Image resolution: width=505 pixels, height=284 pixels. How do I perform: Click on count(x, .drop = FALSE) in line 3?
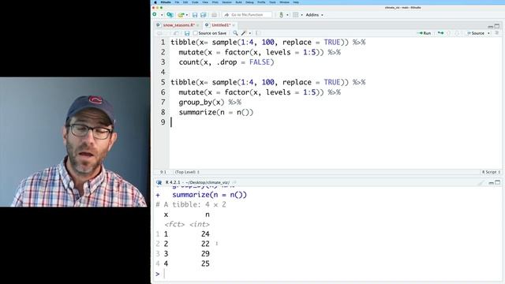(x=226, y=62)
